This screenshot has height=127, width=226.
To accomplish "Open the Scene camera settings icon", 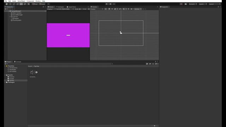I will [132, 9].
